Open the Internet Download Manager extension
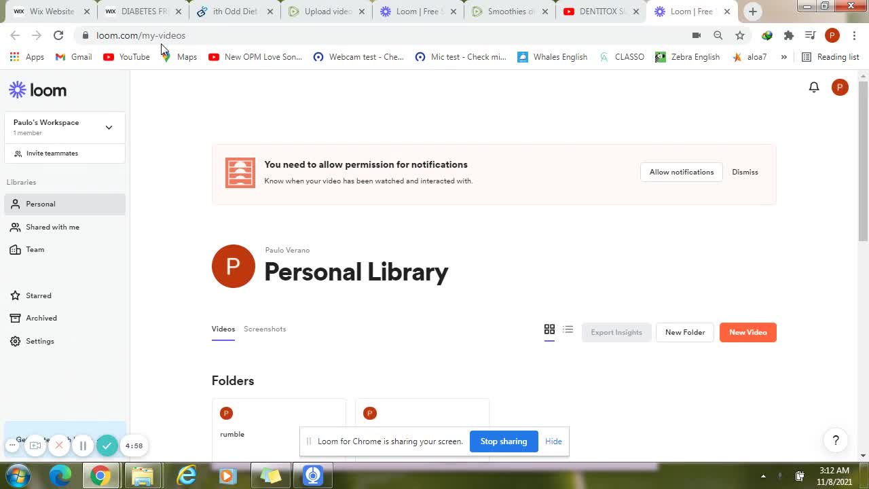The height and width of the screenshot is (489, 869). [766, 35]
